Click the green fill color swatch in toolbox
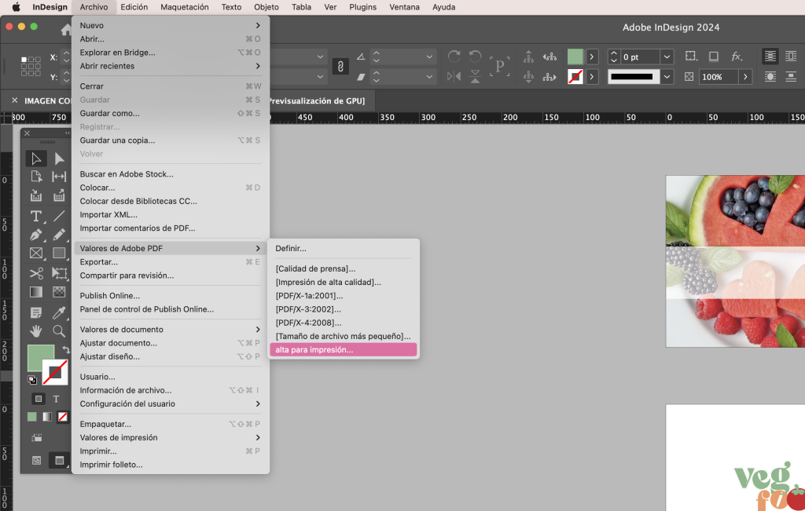The image size is (805, 511). [40, 358]
